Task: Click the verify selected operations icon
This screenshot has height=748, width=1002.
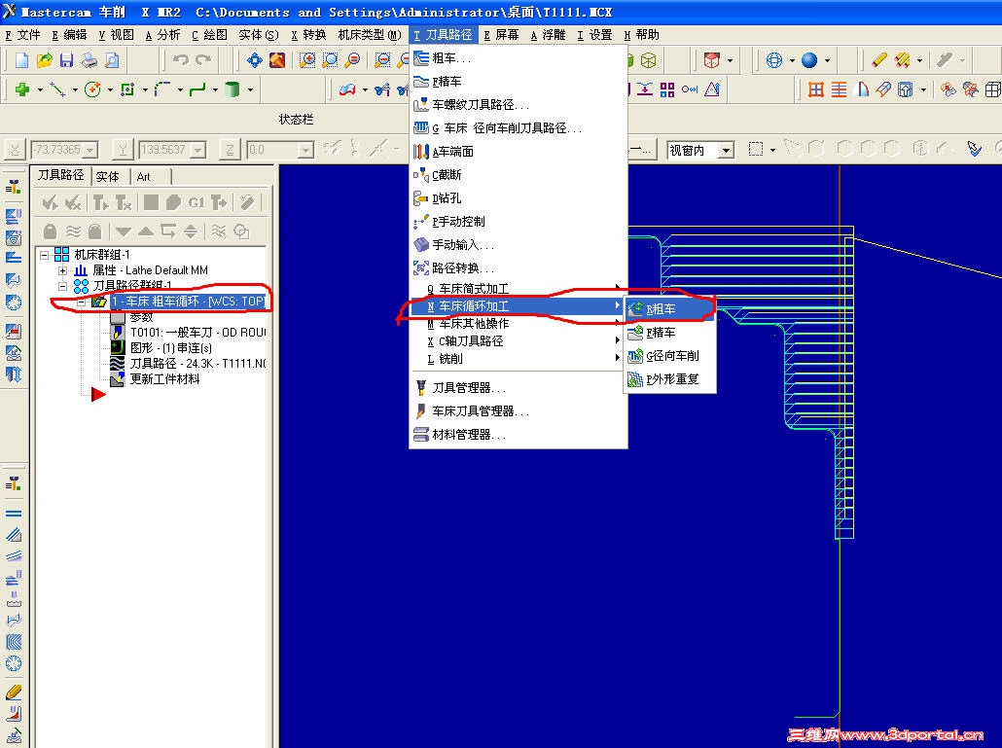Action: tap(173, 203)
